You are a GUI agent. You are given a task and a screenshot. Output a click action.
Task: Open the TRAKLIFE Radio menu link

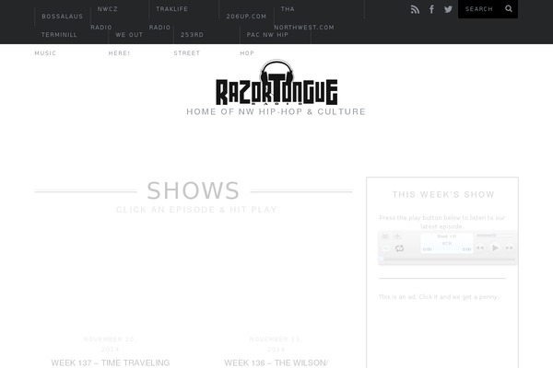coord(169,18)
